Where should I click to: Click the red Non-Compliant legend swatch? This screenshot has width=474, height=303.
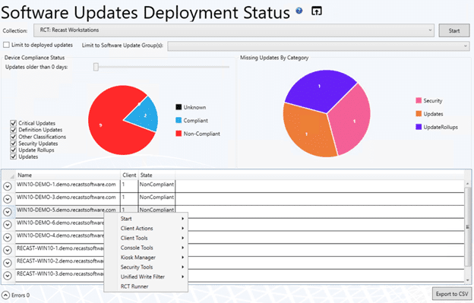(179, 134)
